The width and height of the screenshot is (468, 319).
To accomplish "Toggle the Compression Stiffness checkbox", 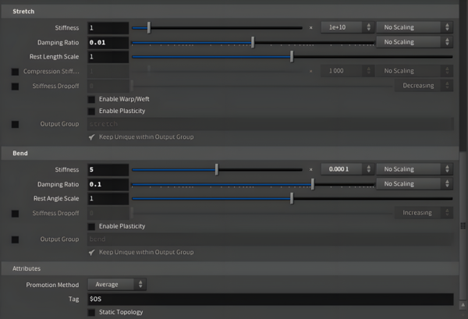I will click(x=15, y=72).
